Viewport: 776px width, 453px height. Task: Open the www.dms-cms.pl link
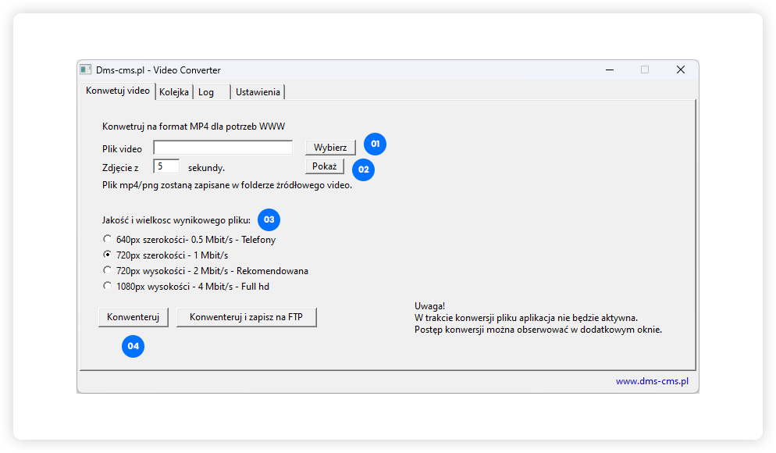click(652, 381)
